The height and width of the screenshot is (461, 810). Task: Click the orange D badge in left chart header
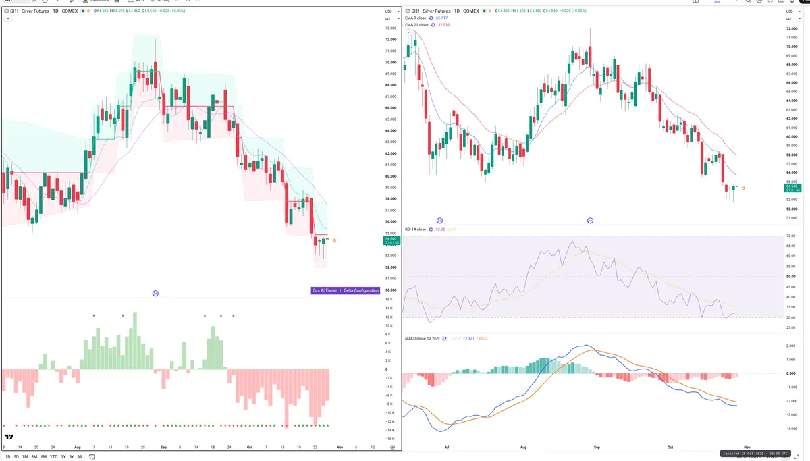click(x=90, y=11)
